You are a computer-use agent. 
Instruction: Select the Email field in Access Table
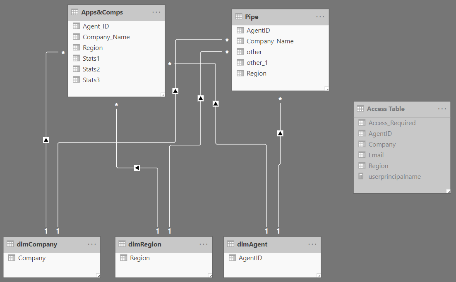point(402,155)
